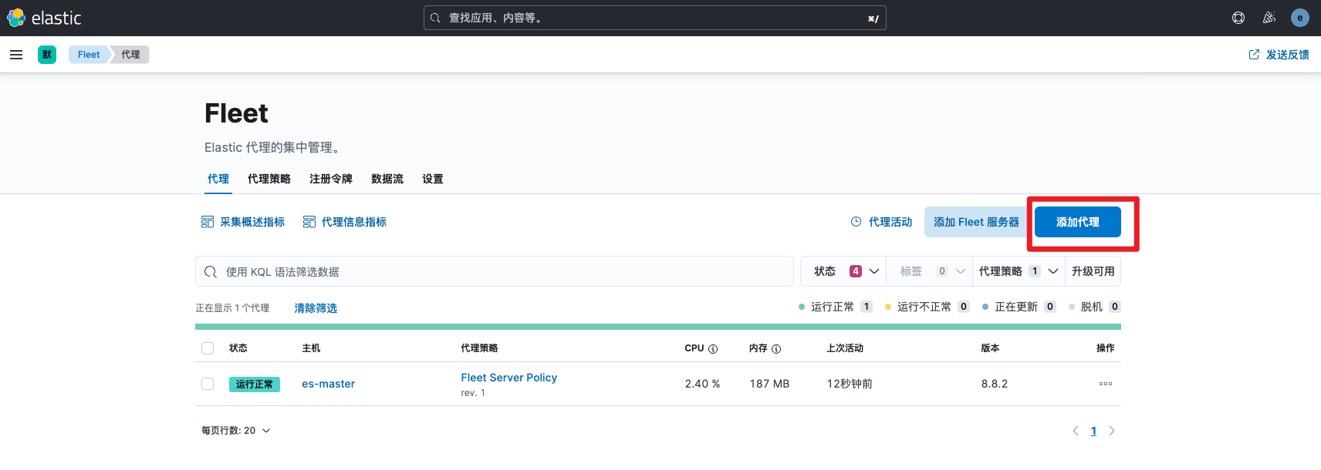Switch to the 注册令牌 tab
Viewport: 1321px width, 470px height.
click(x=331, y=179)
